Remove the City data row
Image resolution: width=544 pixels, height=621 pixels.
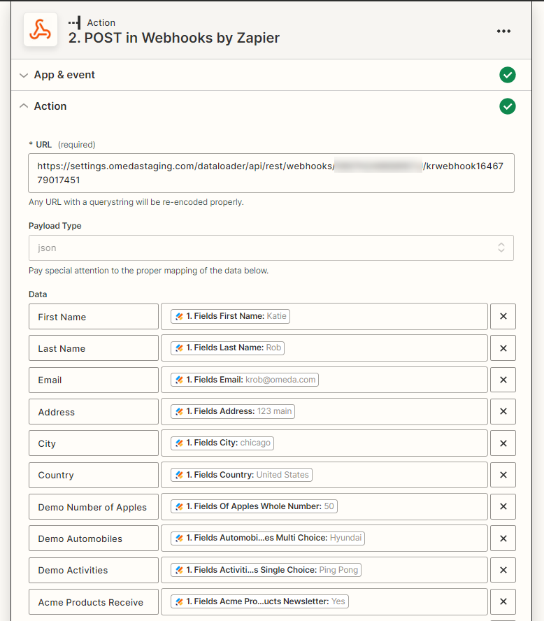click(x=503, y=443)
